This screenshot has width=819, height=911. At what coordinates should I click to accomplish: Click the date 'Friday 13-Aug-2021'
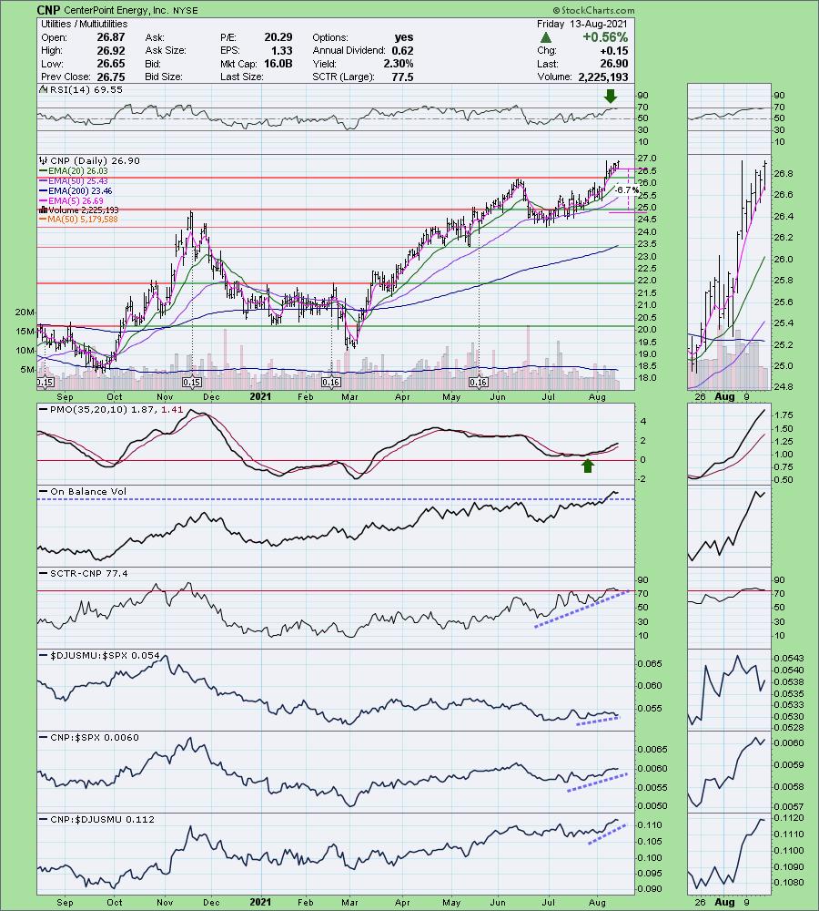(582, 24)
